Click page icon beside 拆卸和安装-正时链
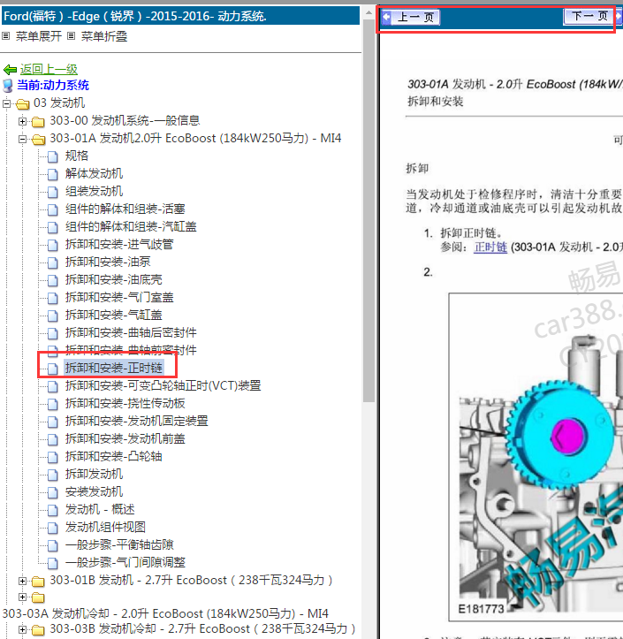Screen dimensions: 623x639 pos(52,369)
